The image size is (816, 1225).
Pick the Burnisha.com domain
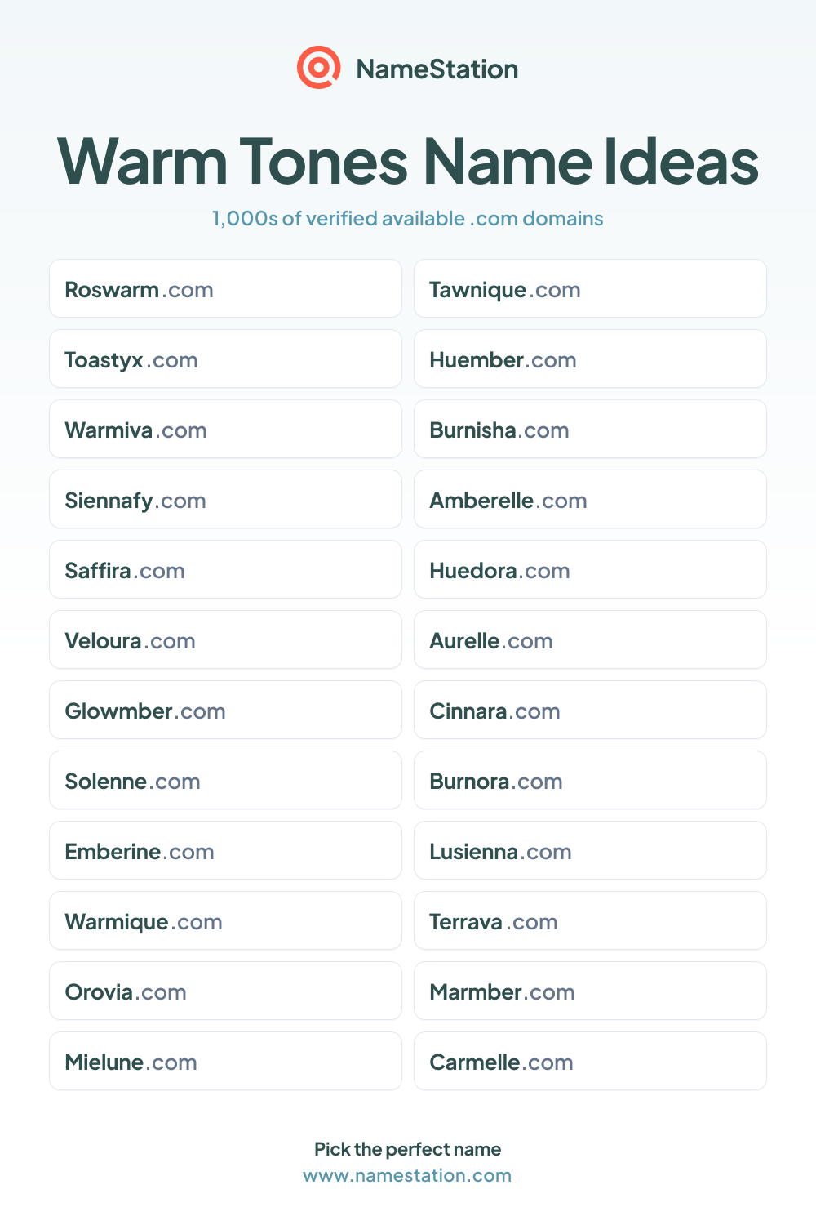pyautogui.click(x=590, y=429)
